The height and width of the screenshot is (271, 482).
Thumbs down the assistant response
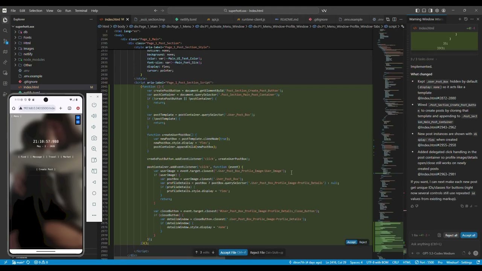click(416, 206)
